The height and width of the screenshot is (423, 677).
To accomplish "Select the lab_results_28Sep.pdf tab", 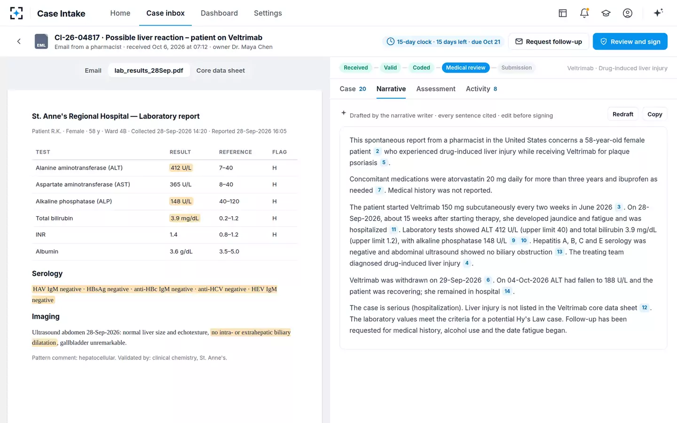I will 149,70.
